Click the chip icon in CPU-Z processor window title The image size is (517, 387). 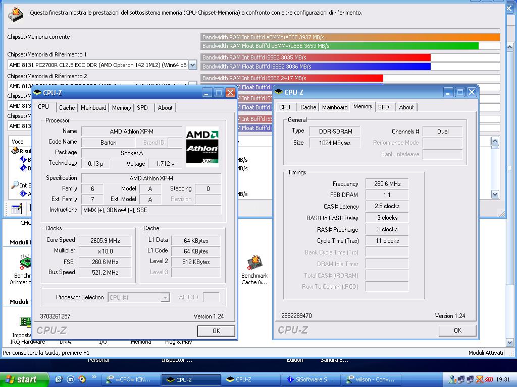tap(37, 93)
